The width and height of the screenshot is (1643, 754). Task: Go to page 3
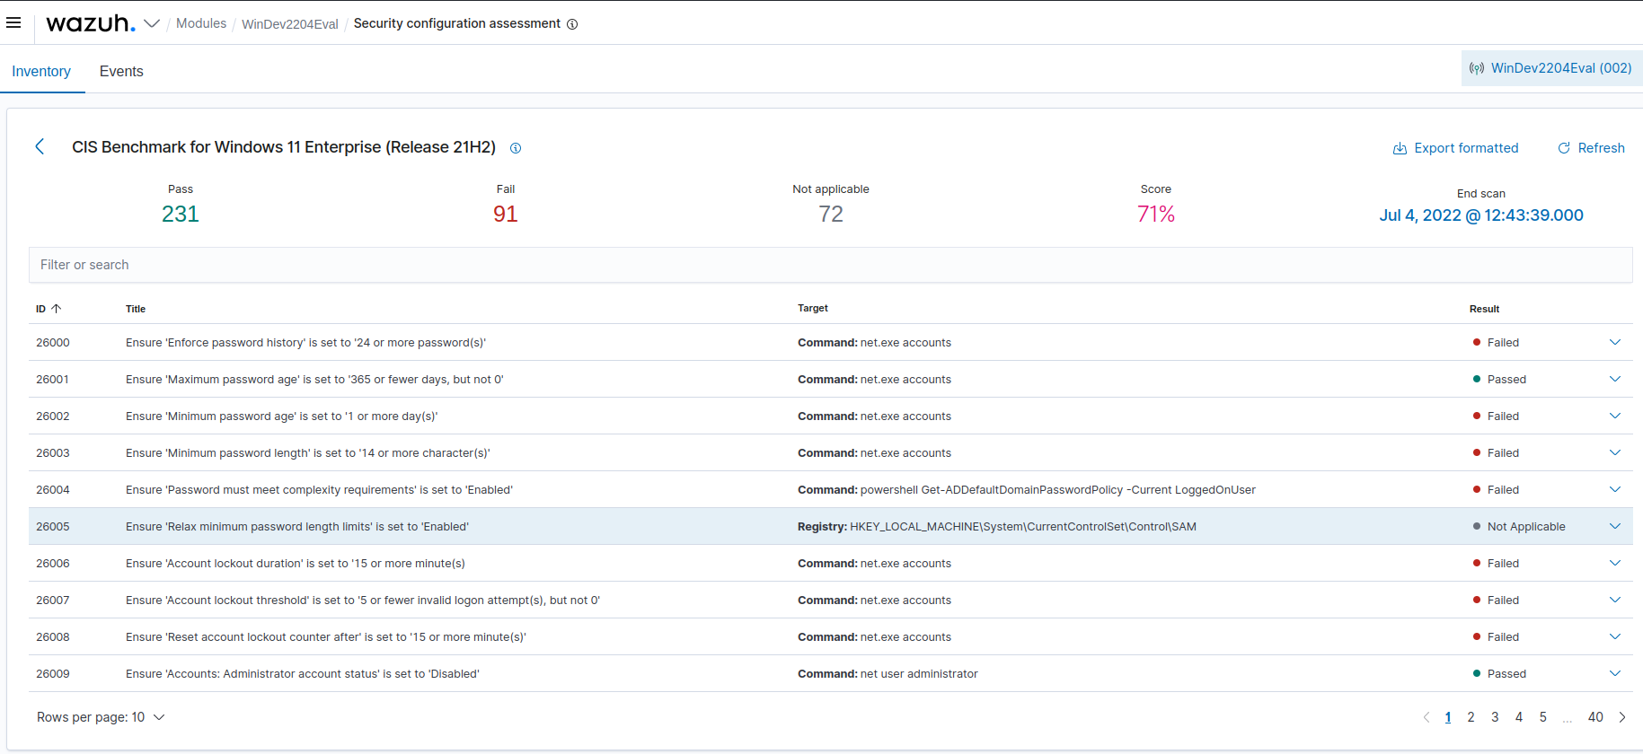[1495, 717]
